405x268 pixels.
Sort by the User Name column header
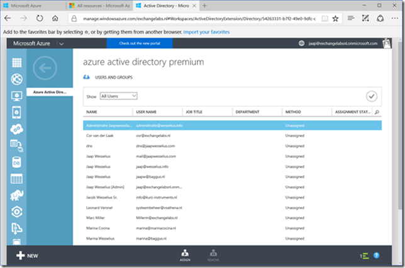[147, 112]
